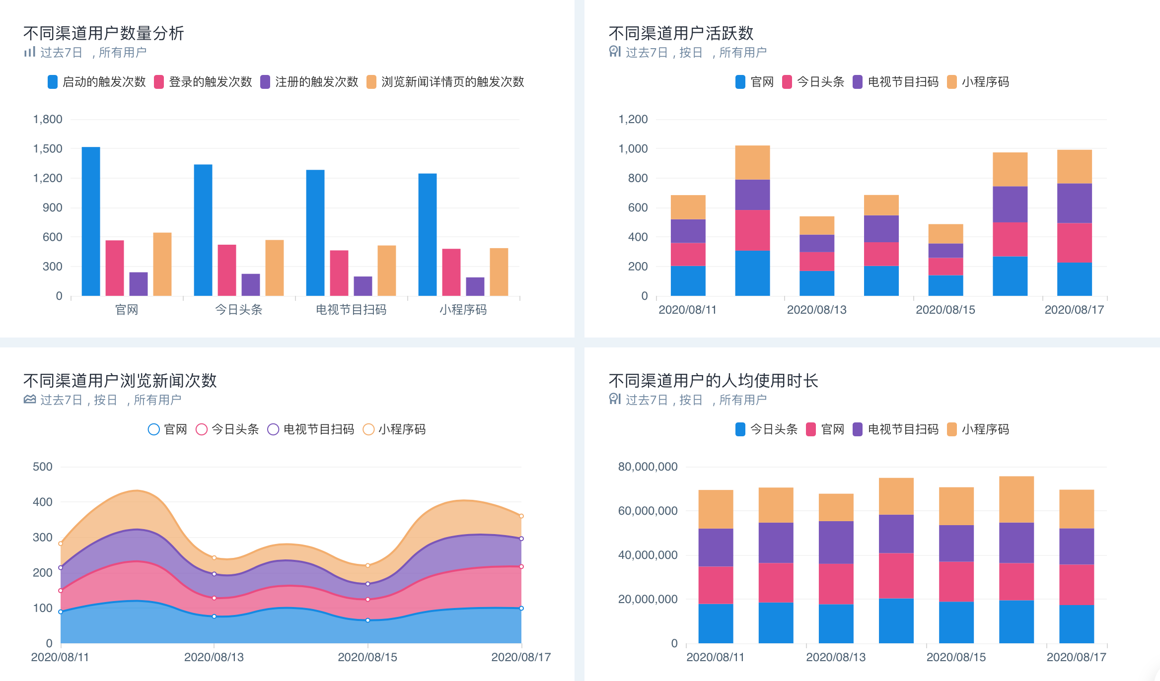Click blue 启动 bar for 官网
Viewport: 1160px width, 681px height.
pos(91,221)
